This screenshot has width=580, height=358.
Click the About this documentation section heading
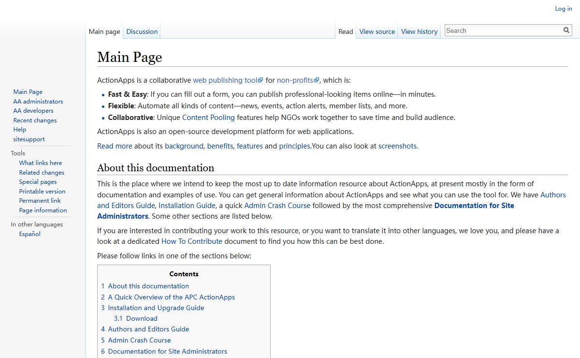pos(156,168)
